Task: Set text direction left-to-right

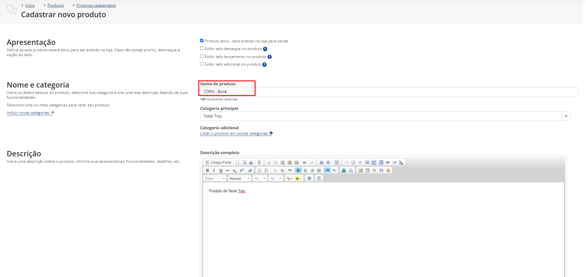Action: tap(327, 170)
